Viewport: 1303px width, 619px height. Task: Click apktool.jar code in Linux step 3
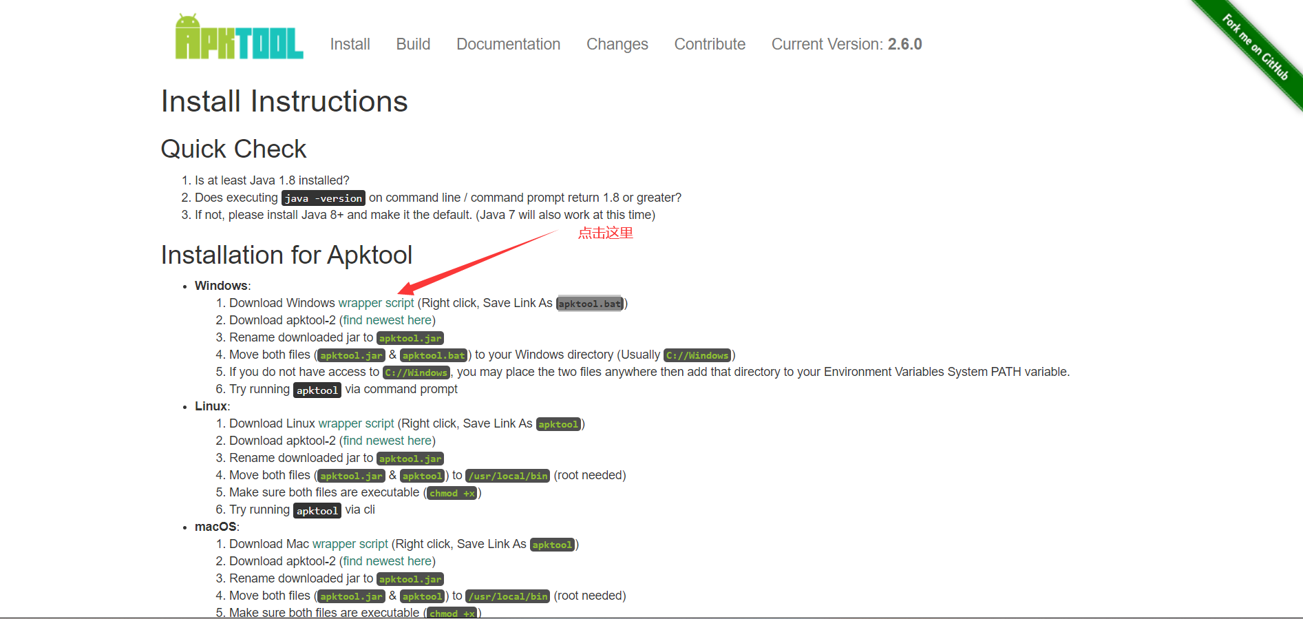coord(410,459)
